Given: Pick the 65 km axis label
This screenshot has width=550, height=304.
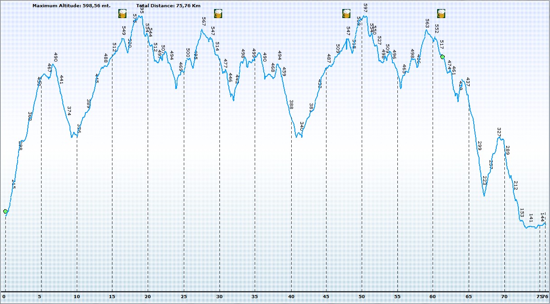Looking at the screenshot, I should pyautogui.click(x=469, y=296).
